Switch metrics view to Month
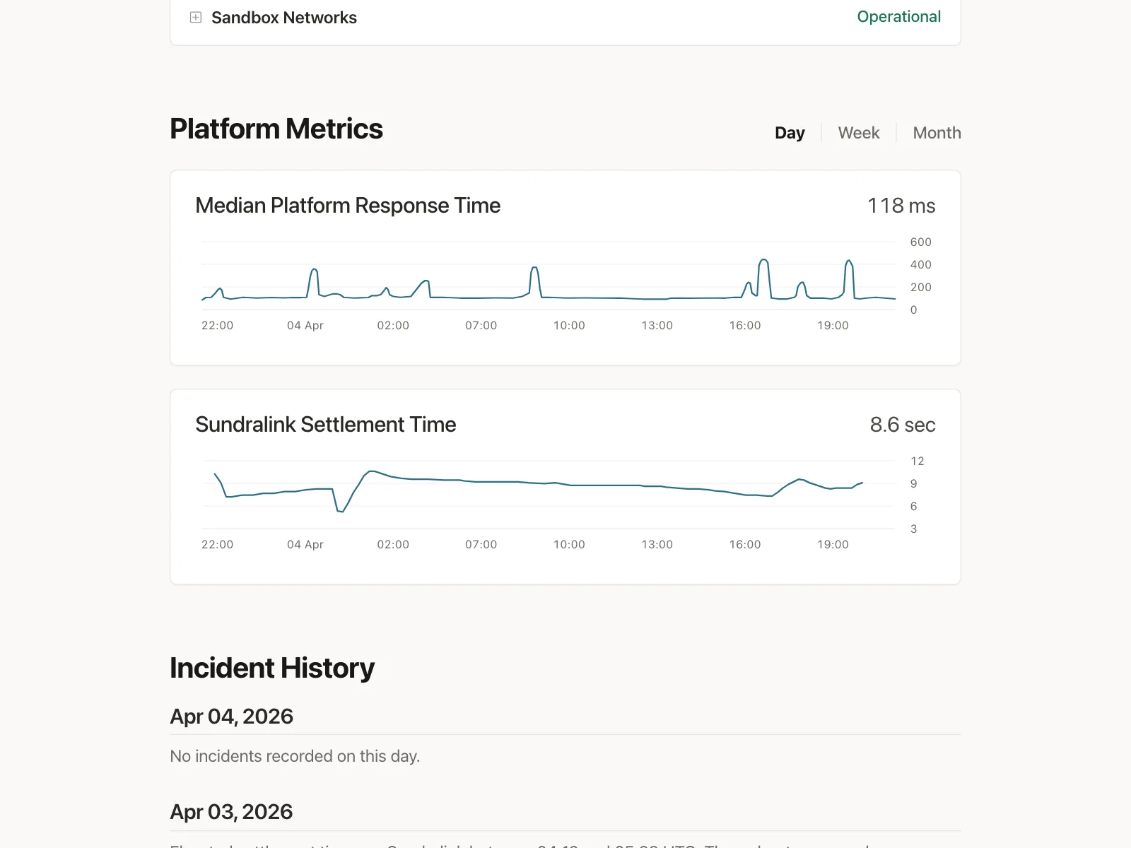The image size is (1131, 848). coord(937,133)
